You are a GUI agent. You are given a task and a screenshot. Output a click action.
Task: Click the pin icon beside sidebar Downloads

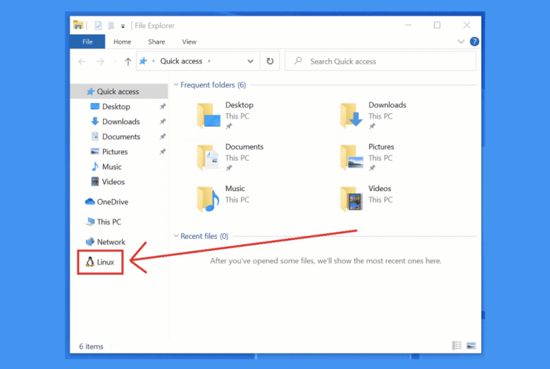163,122
